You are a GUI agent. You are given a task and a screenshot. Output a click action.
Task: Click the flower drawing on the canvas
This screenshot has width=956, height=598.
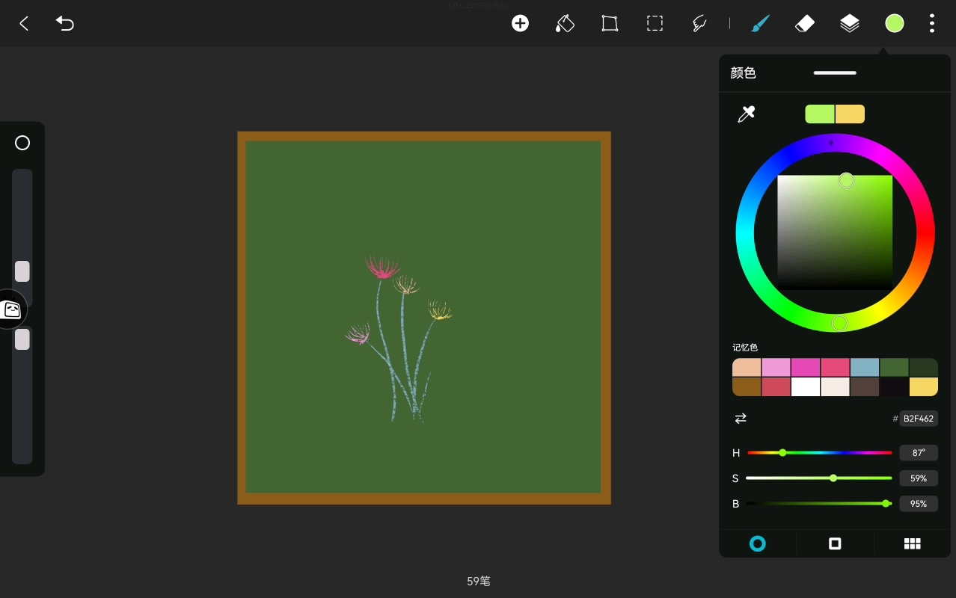click(399, 339)
